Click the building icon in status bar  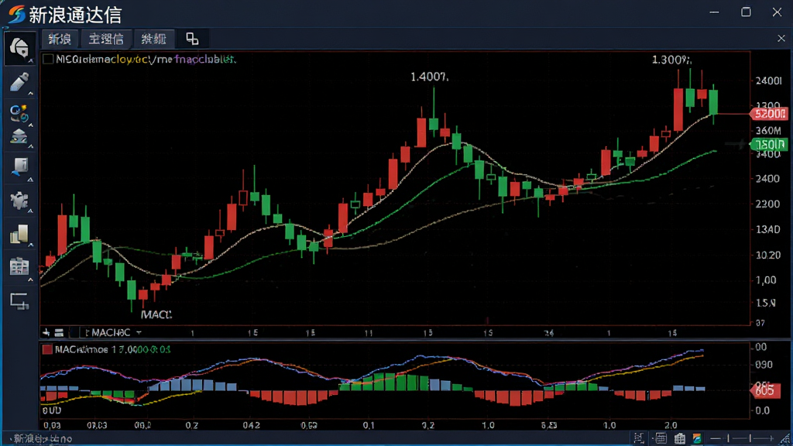(x=680, y=438)
